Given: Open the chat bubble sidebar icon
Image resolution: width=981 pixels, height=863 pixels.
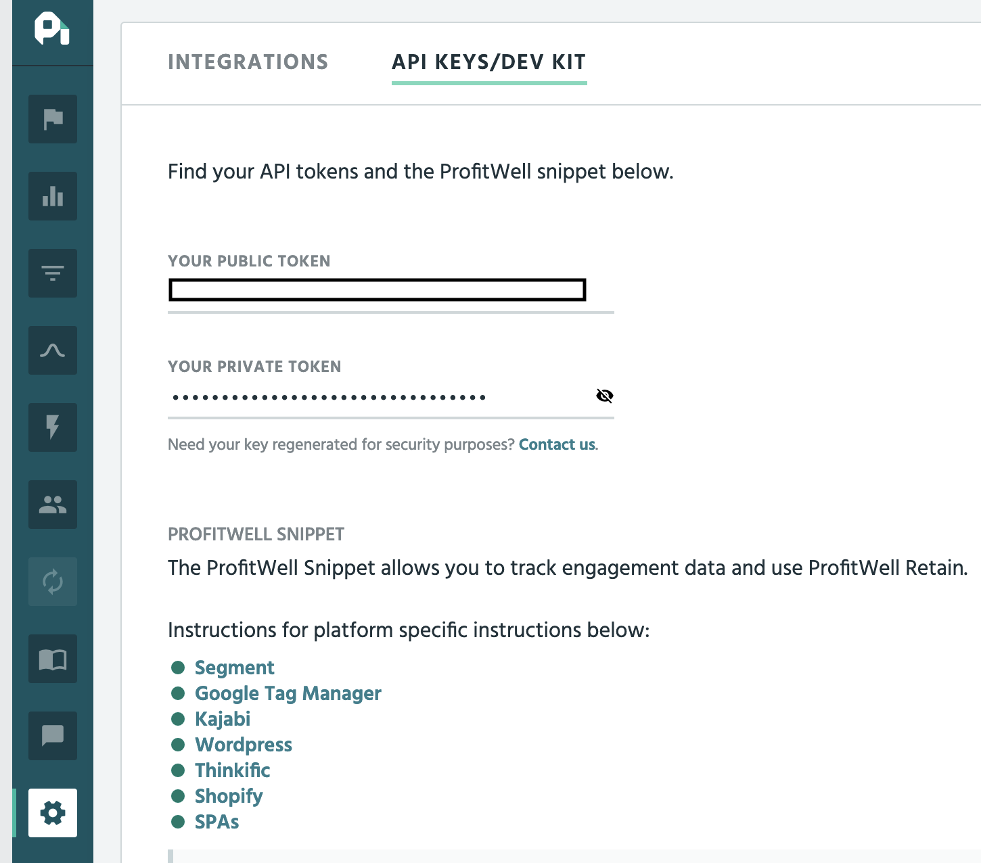Looking at the screenshot, I should click(53, 736).
